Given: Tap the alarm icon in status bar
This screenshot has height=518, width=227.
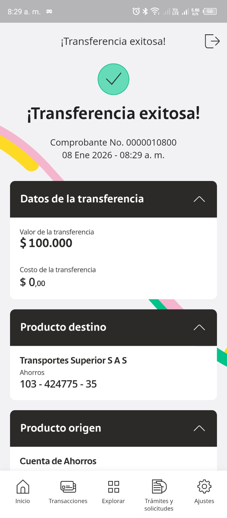Looking at the screenshot, I should 136,12.
